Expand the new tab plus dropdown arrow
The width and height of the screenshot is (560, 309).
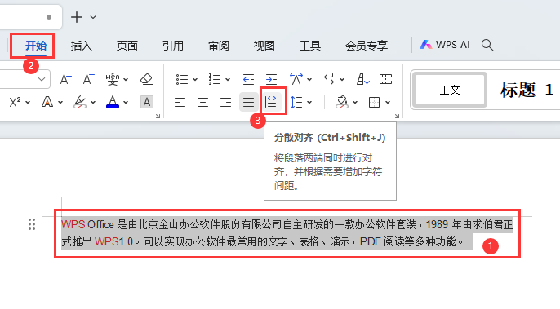[x=93, y=17]
